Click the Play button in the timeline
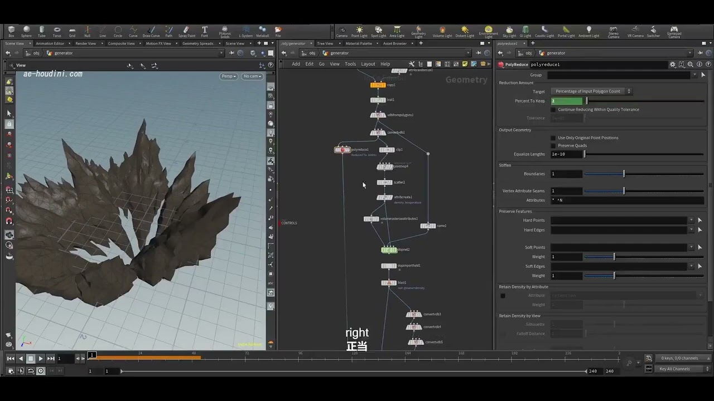This screenshot has width=714, height=401. (x=41, y=359)
